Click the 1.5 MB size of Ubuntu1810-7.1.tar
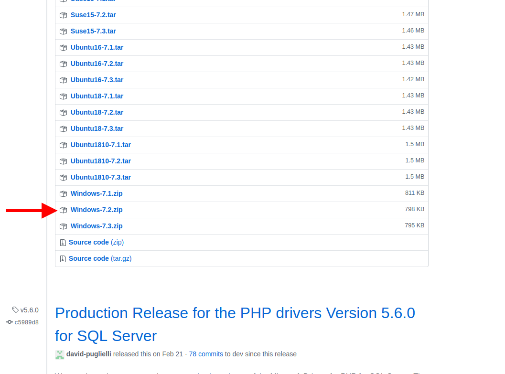Viewport: 505px width, 374px height. point(415,144)
